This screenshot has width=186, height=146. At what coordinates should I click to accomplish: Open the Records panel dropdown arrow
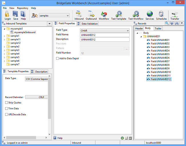coord(182,23)
